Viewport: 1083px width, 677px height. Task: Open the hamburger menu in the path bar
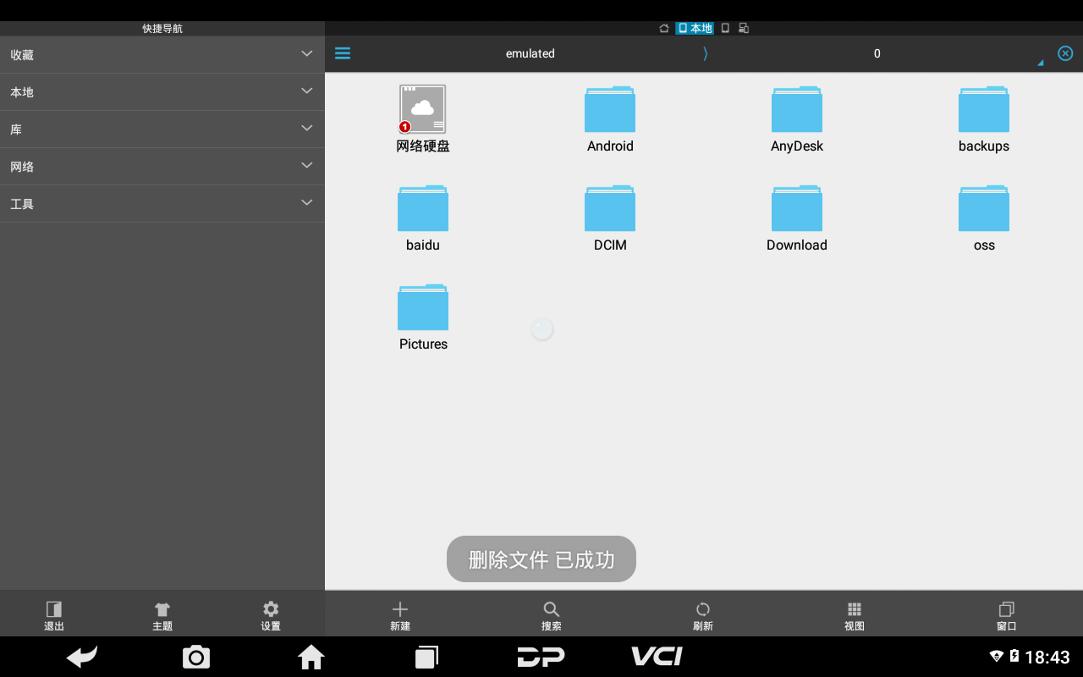(343, 53)
